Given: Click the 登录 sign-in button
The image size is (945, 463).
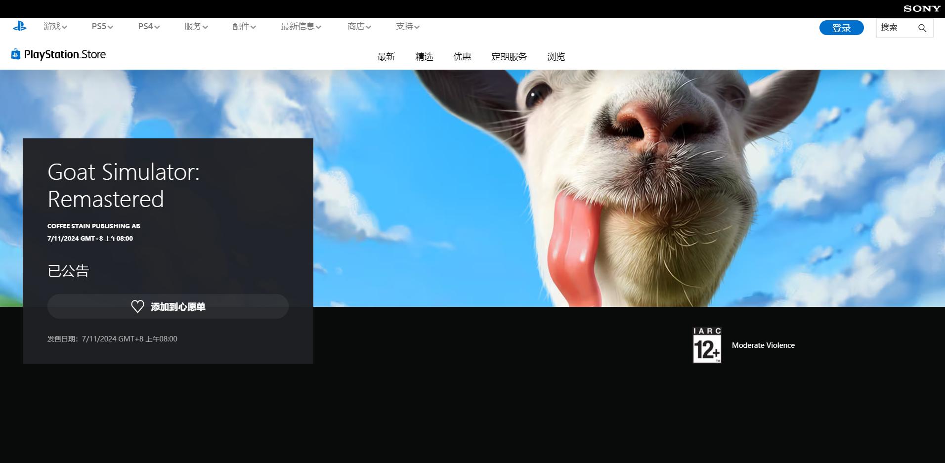Looking at the screenshot, I should coord(841,28).
